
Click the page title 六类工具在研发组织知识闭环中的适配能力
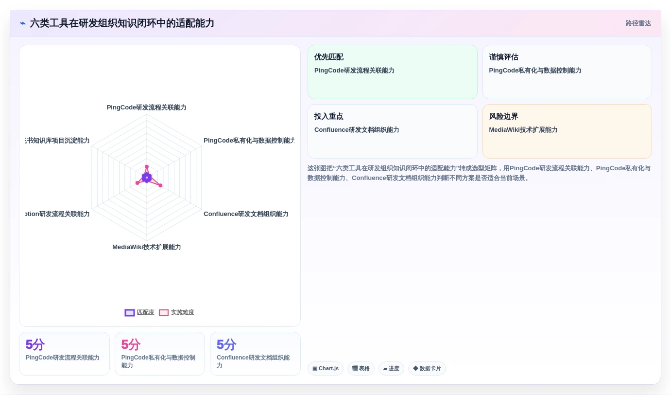coord(122,23)
